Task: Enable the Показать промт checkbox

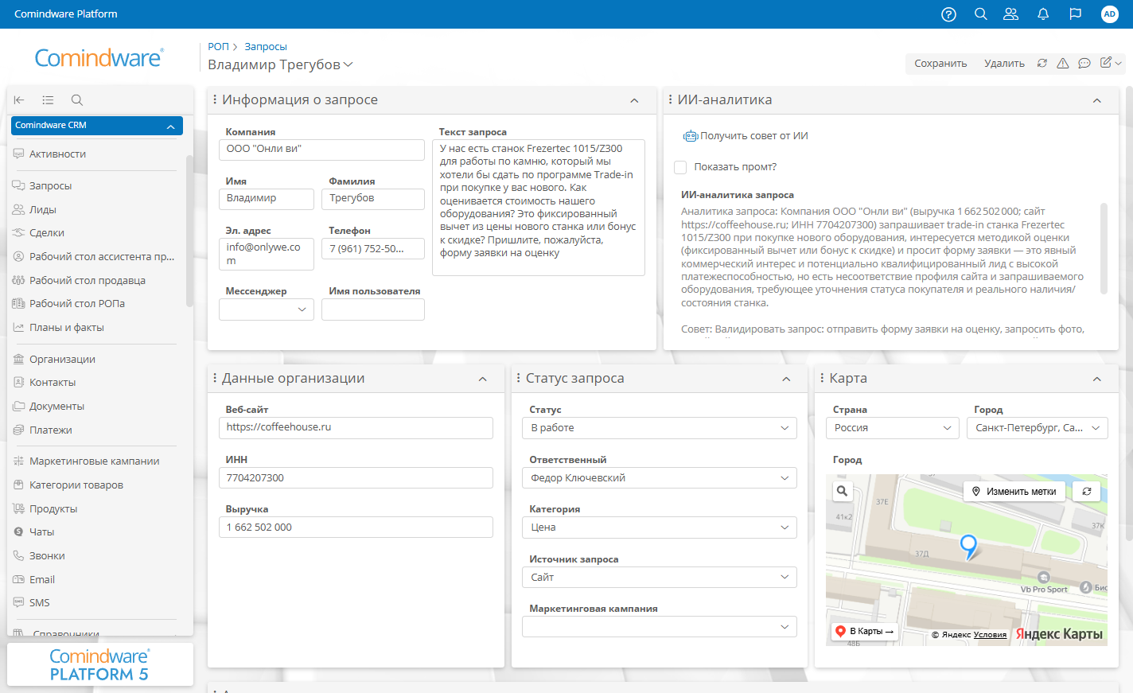Action: pos(680,167)
